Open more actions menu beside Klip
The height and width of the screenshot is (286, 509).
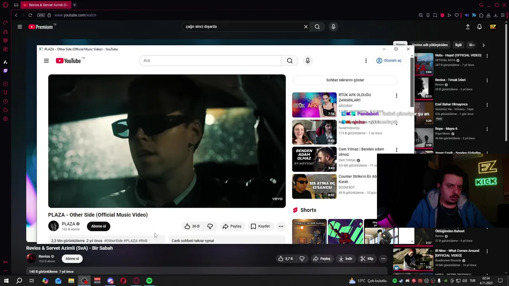383,259
